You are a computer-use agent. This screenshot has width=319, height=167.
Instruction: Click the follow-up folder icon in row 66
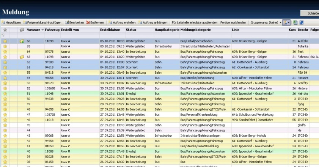pos(22,41)
